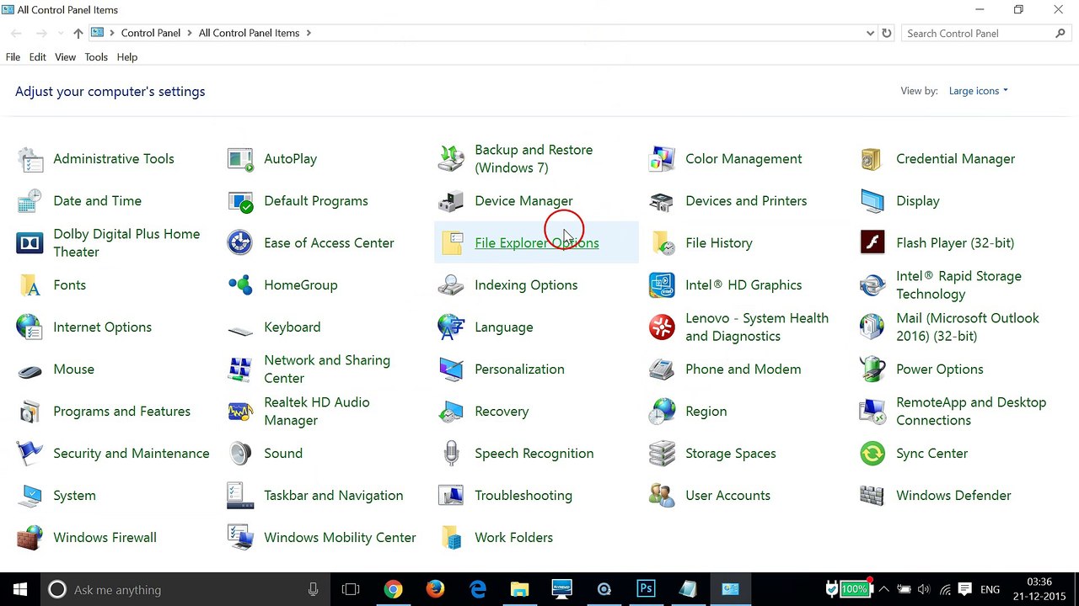Open the Windows Mobility Center link
The height and width of the screenshot is (606, 1079).
[x=340, y=538]
